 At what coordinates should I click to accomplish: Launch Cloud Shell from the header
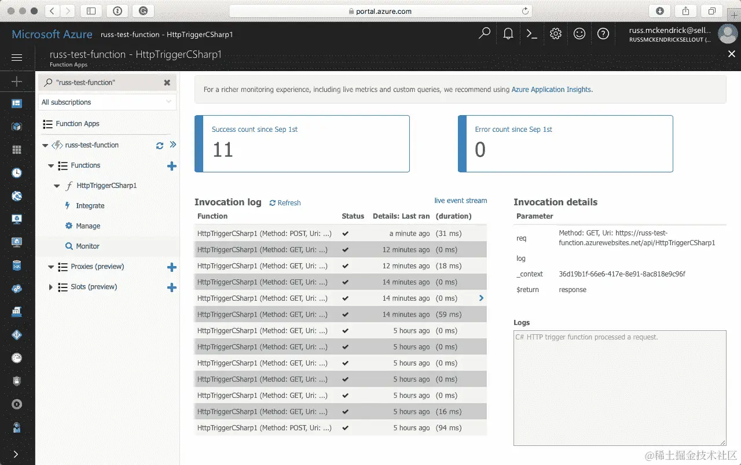(x=531, y=34)
